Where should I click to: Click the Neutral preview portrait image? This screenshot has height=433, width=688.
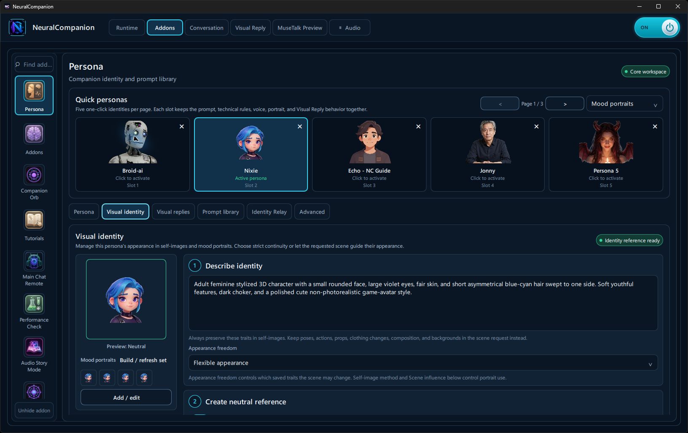tap(126, 299)
